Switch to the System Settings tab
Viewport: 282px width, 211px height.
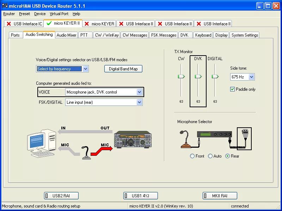point(245,35)
